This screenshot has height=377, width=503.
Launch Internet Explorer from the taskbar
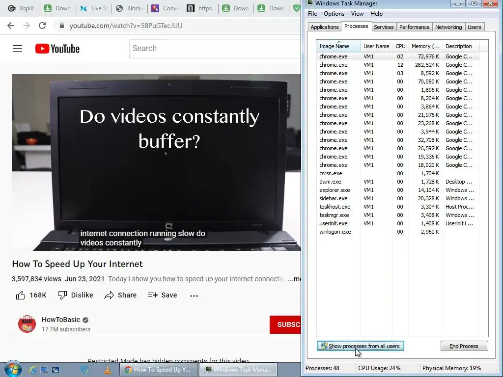click(x=33, y=370)
